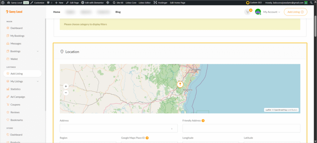
Task: Click the Friendly Address help icon
Action: [x=203, y=120]
